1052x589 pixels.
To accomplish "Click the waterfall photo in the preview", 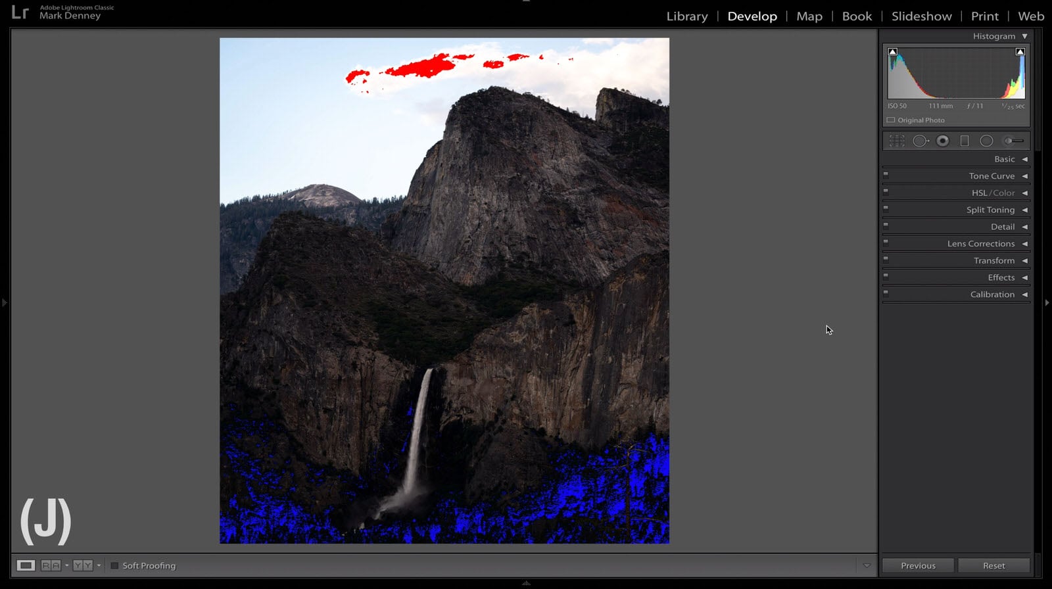I will (x=444, y=291).
